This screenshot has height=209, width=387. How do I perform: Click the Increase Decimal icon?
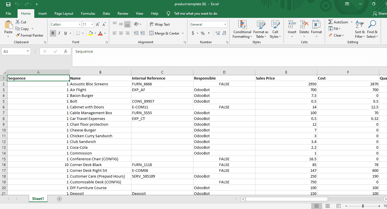(218, 33)
